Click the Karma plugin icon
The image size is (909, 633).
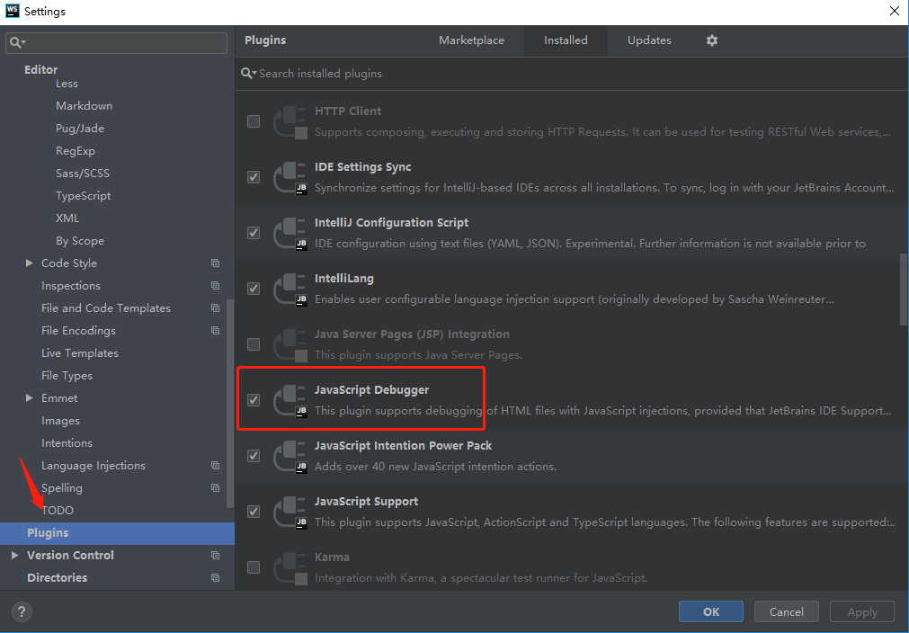tap(290, 567)
